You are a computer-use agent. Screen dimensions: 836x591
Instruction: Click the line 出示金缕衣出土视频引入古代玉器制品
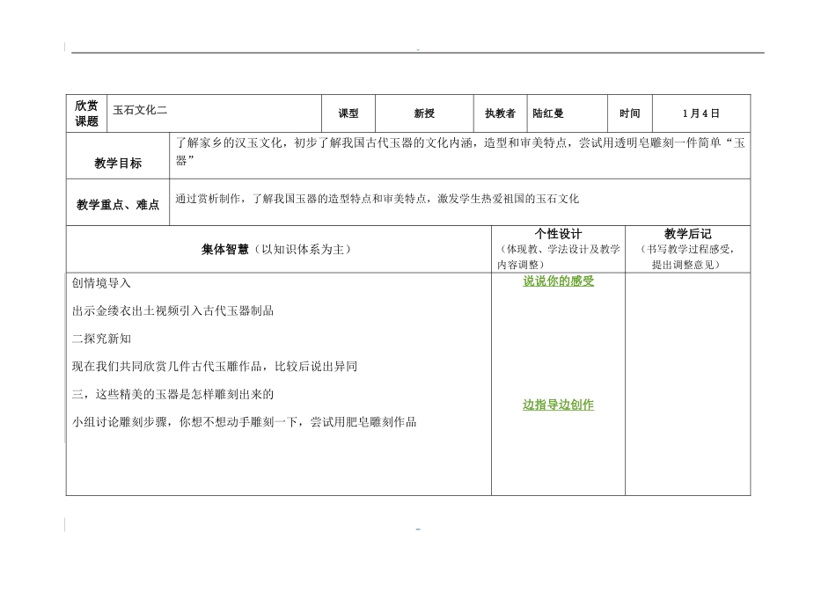click(x=172, y=310)
